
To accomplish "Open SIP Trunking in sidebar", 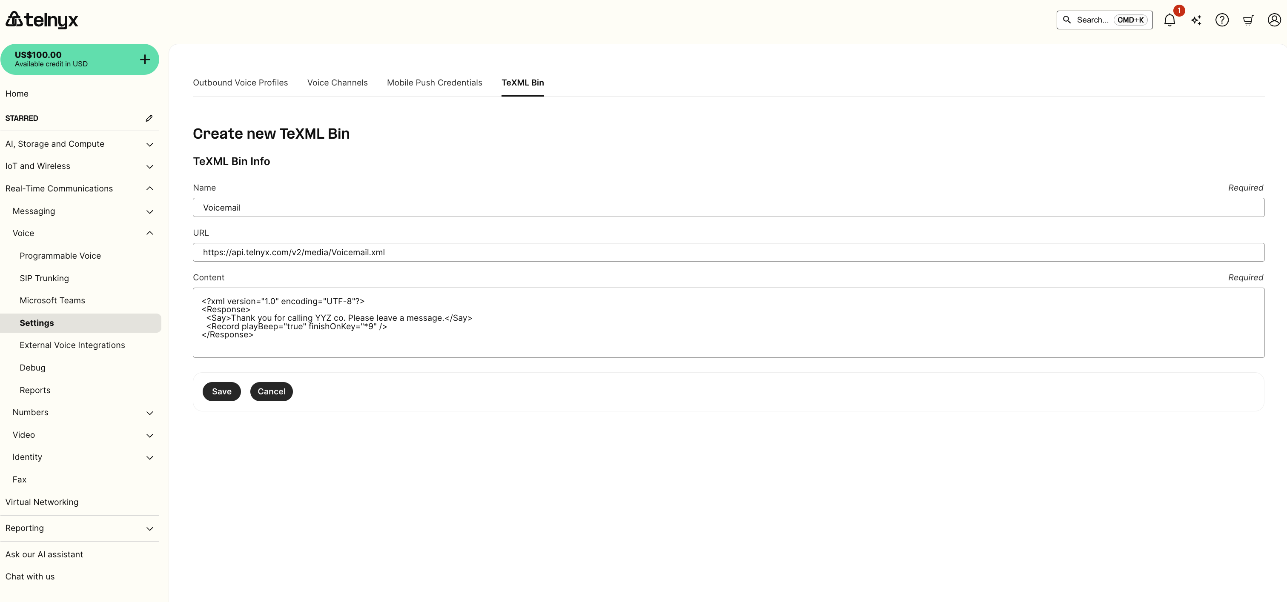I will pyautogui.click(x=44, y=279).
